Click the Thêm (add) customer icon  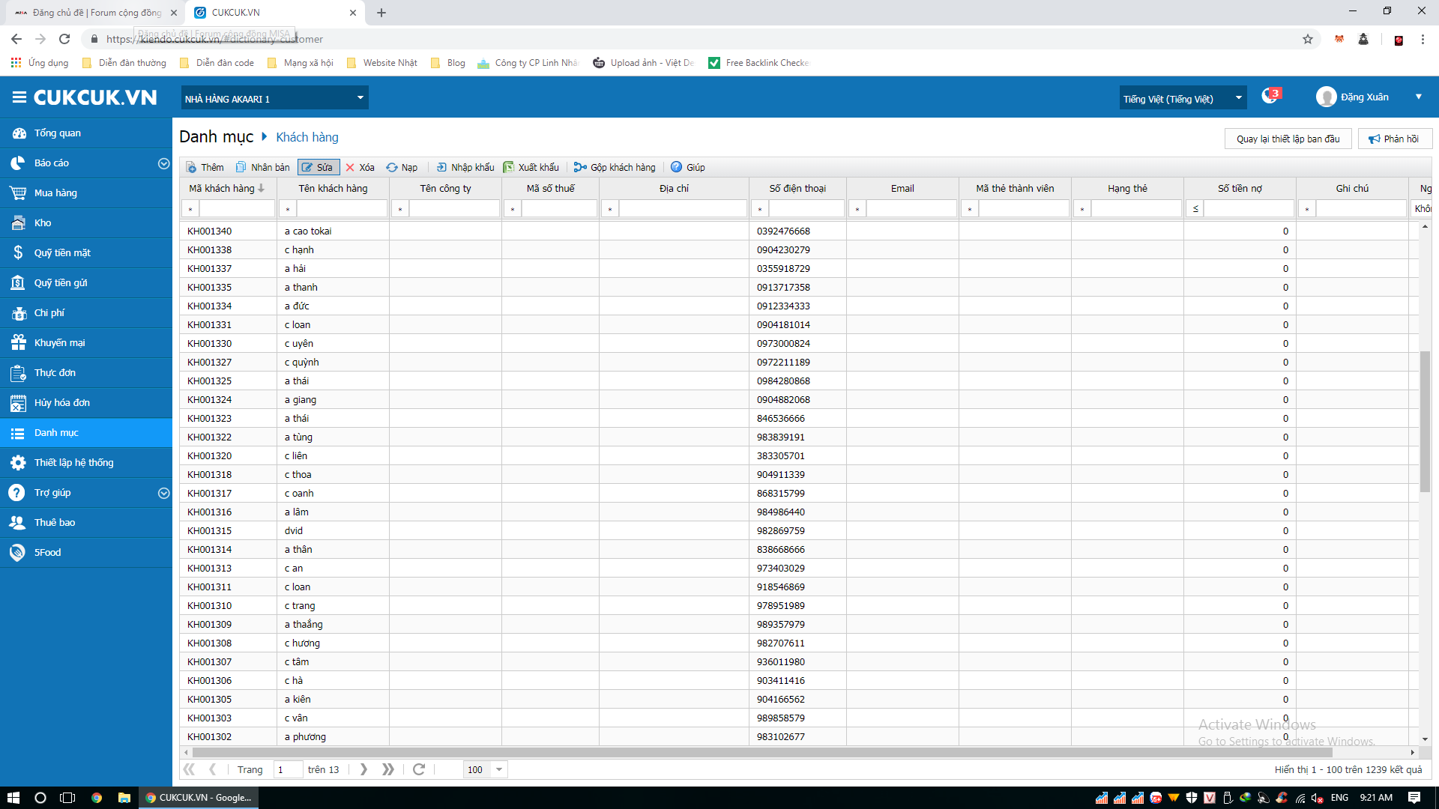tap(192, 167)
